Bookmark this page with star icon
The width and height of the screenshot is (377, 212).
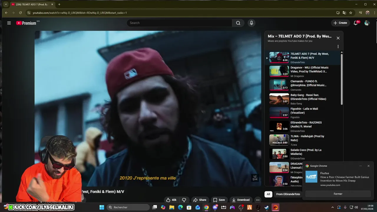[x=350, y=13]
